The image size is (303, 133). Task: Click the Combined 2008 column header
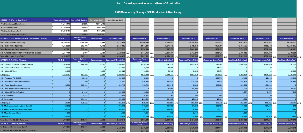pos(287,38)
